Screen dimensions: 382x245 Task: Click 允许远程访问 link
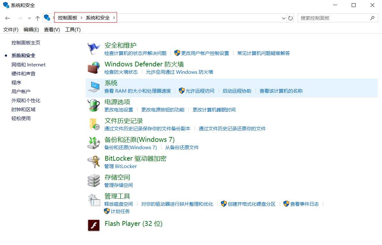(x=200, y=91)
